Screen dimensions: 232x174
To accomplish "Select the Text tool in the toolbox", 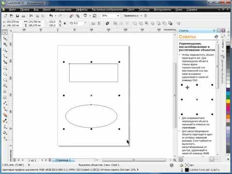I will (x=5, y=91).
